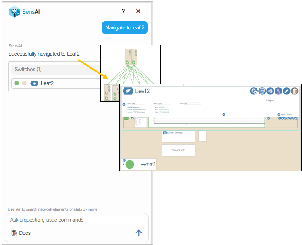Viewport: 302px width, 245px height.
Task: Click the first spine switch in the topology thumbnail
Action: tap(128, 57)
